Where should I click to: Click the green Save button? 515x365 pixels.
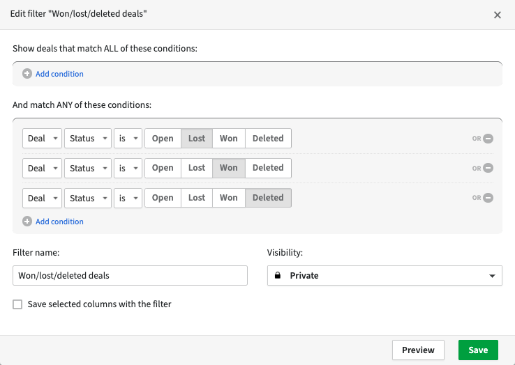pos(478,350)
